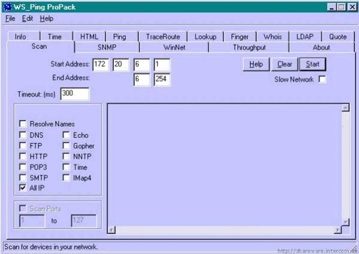This screenshot has height=254, width=359.
Task: Tick the Slow Network checkbox
Action: click(322, 79)
